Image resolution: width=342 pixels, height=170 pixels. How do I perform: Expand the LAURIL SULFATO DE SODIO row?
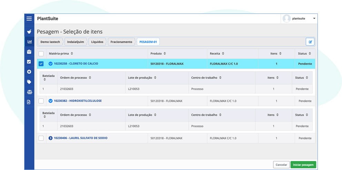[x=51, y=138]
